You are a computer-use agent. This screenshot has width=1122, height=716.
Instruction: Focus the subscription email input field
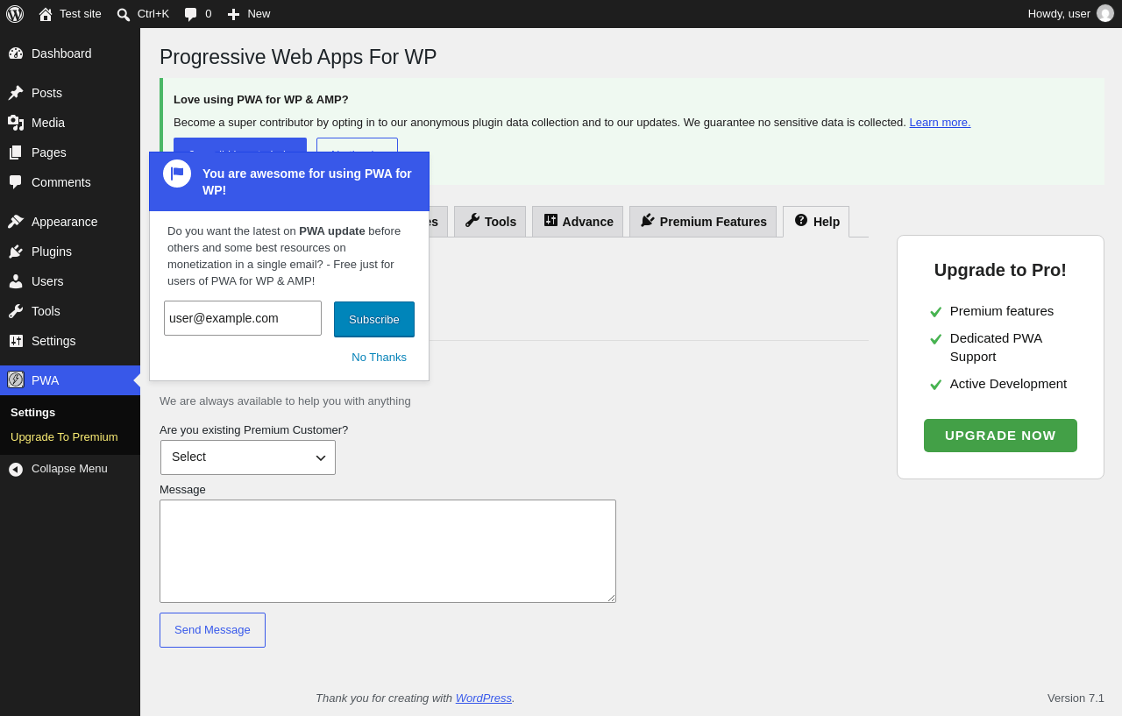(243, 318)
